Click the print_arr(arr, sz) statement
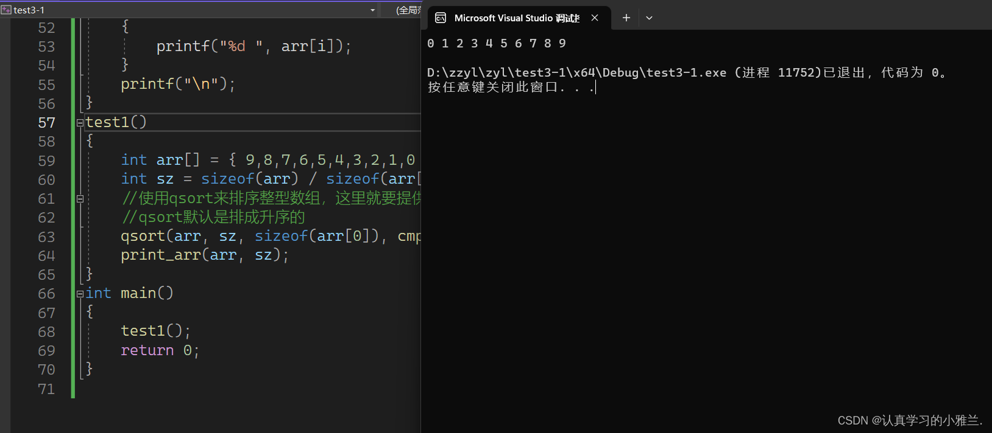The height and width of the screenshot is (433, 992). click(204, 255)
